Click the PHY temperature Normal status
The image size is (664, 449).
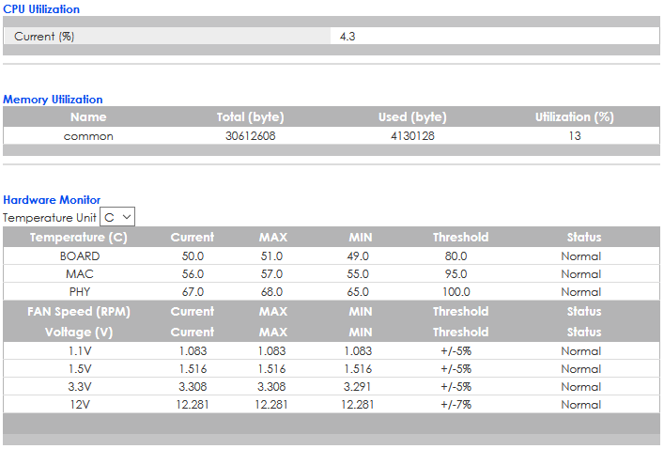pyautogui.click(x=580, y=292)
